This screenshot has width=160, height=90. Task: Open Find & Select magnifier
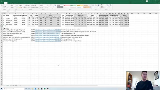point(110,6)
